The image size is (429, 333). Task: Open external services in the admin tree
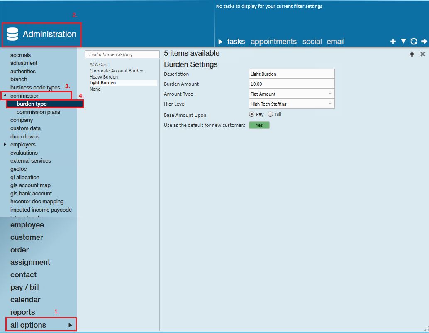pyautogui.click(x=31, y=160)
